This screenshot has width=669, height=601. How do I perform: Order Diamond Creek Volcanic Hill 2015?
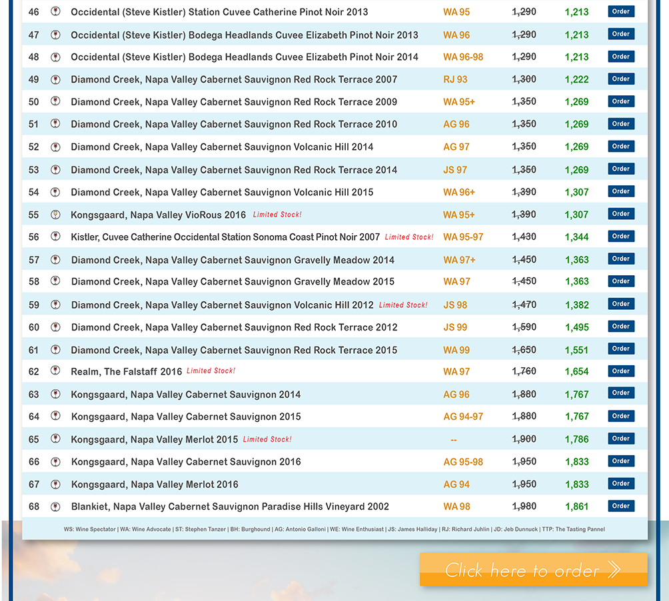click(x=621, y=191)
